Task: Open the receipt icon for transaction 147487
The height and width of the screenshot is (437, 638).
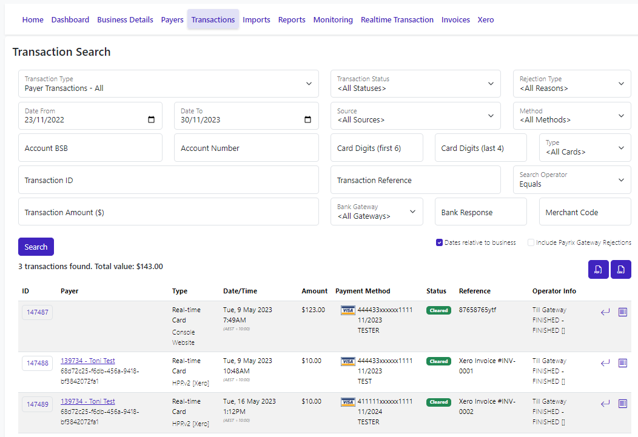Action: [x=622, y=312]
